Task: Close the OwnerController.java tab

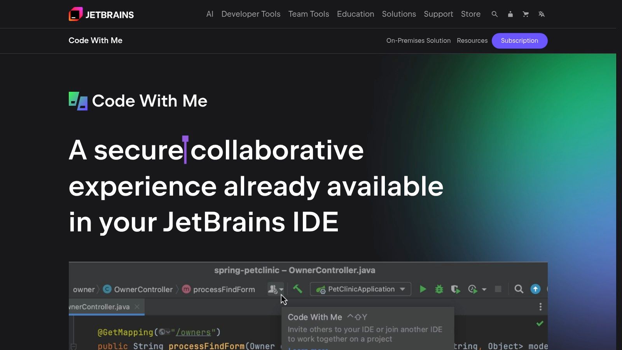Action: point(137,307)
